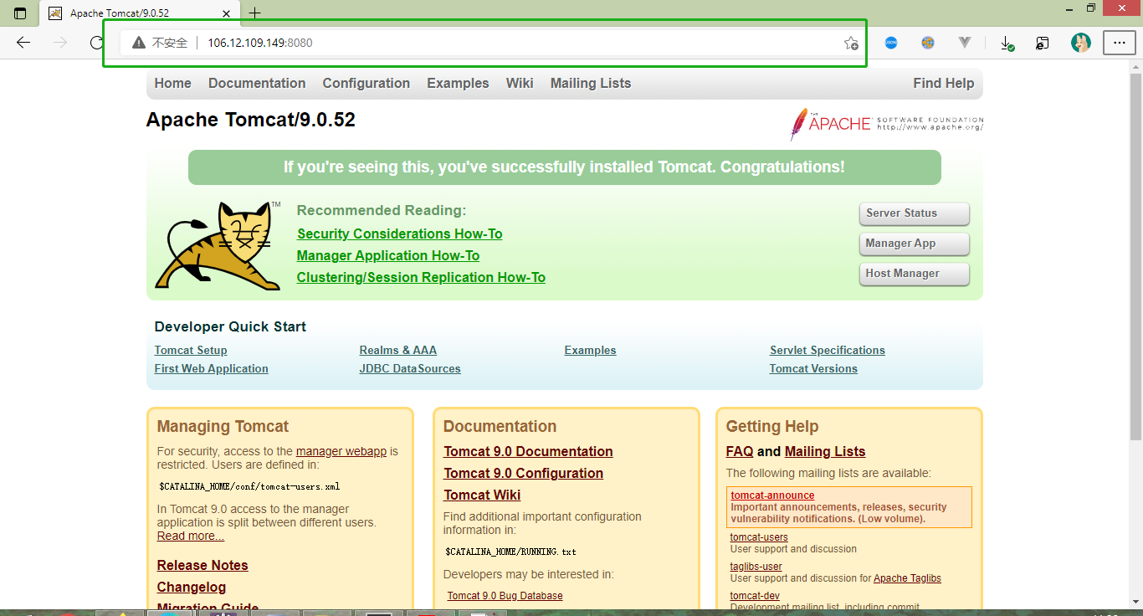The height and width of the screenshot is (616, 1143).
Task: Open the Apache Taglibs link
Action: tap(907, 578)
